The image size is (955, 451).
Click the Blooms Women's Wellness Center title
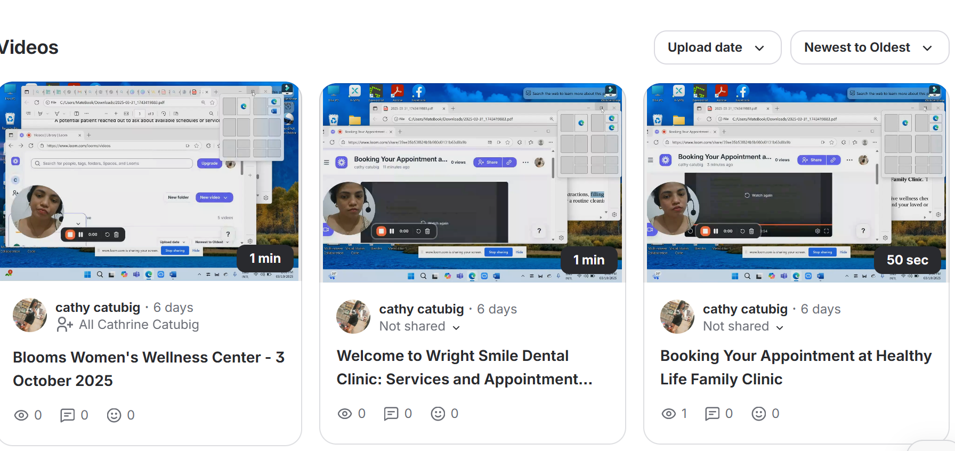point(149,368)
